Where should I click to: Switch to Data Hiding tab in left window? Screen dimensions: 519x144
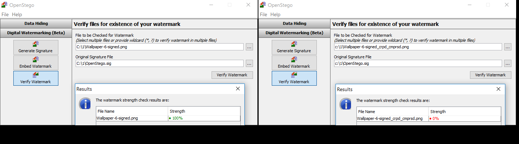coord(36,23)
